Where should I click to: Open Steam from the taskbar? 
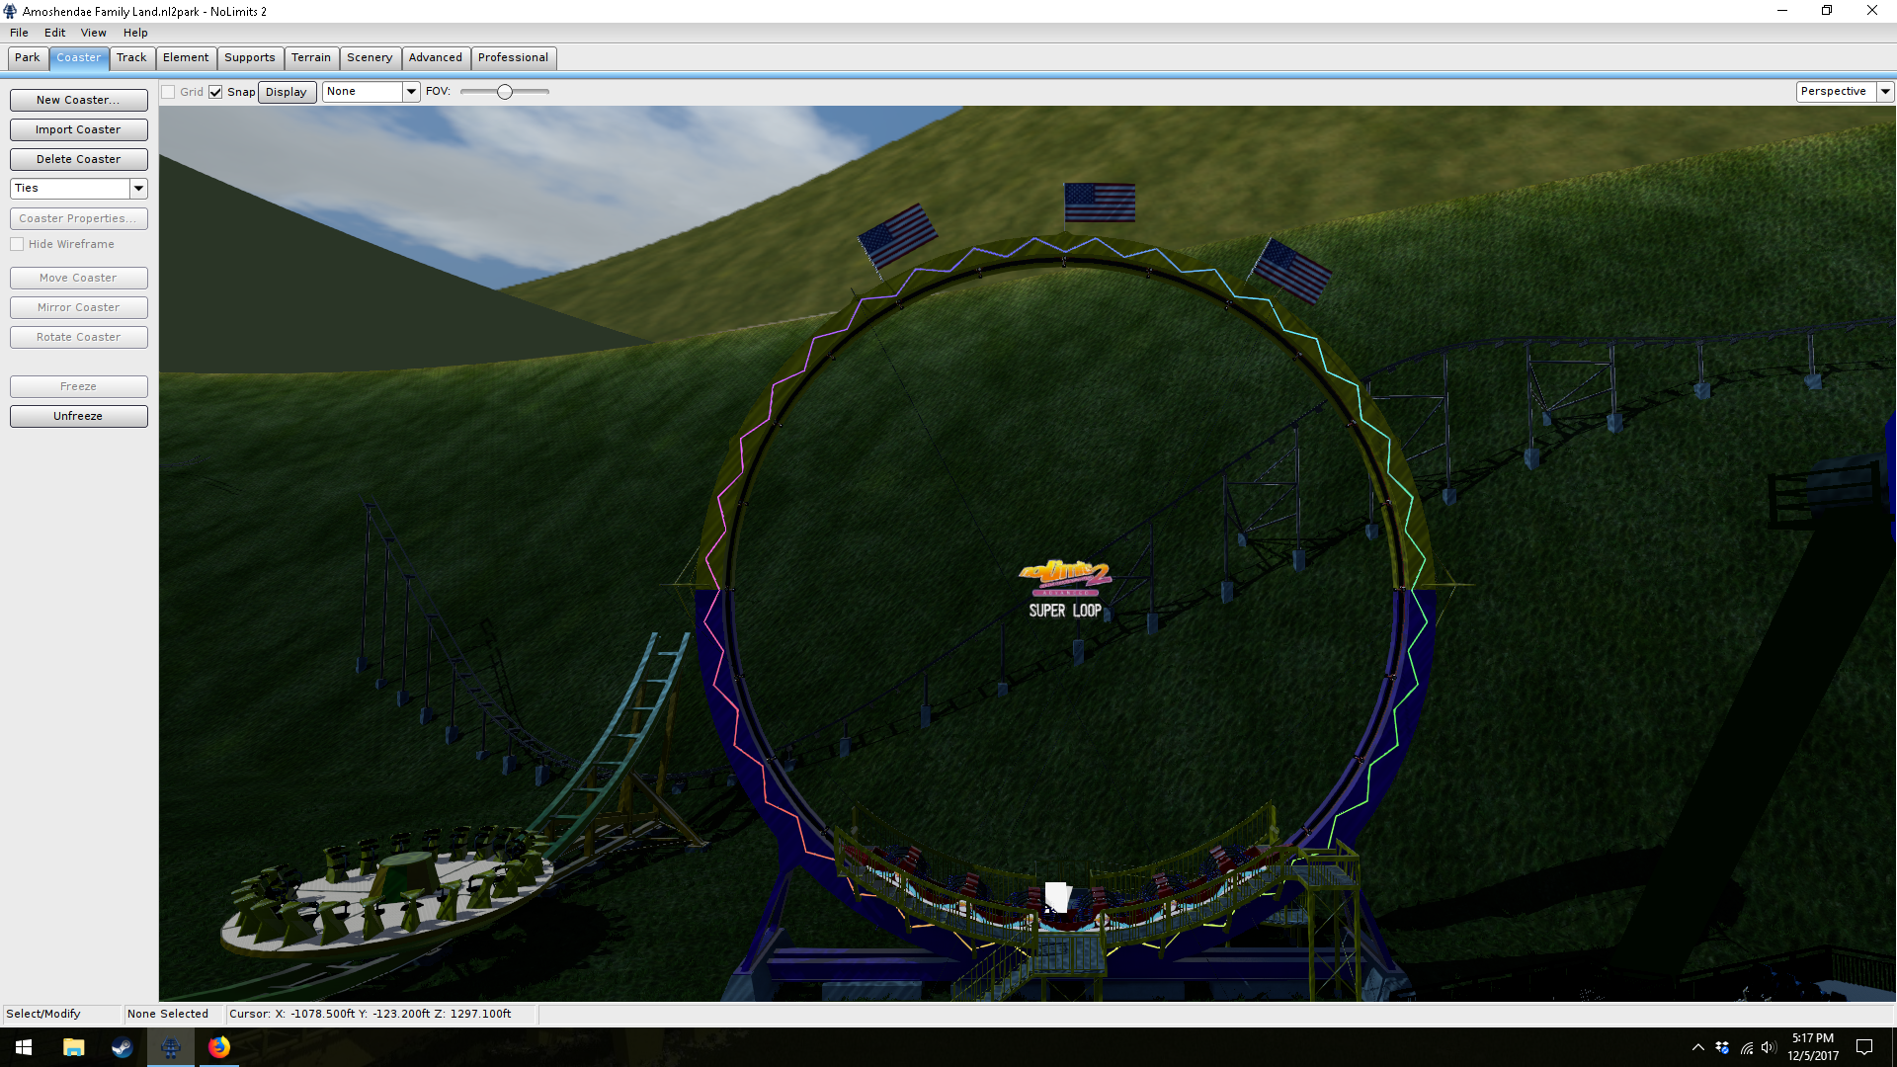122,1047
